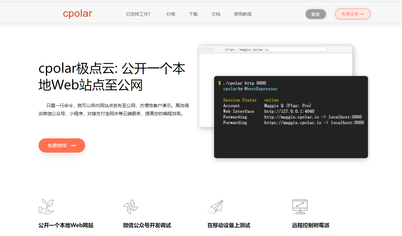The height and width of the screenshot is (236, 402).
Task: Click the main headline cpolar极点云
Action: (112, 77)
